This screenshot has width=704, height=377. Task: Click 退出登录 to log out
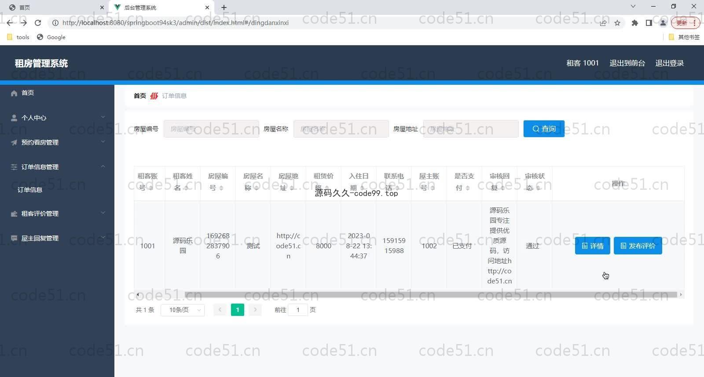[669, 63]
